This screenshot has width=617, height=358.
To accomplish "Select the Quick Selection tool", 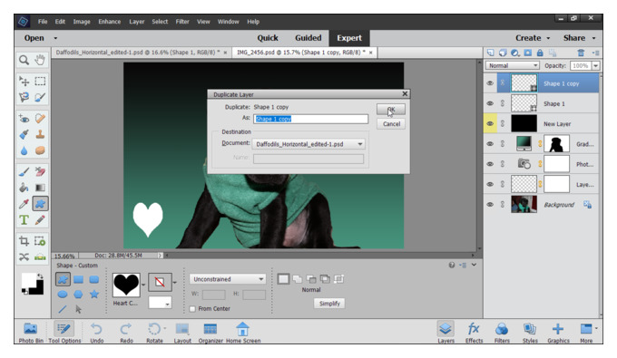I will [x=40, y=97].
